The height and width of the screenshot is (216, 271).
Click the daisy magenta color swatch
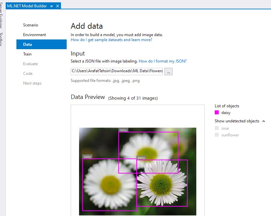pyautogui.click(x=217, y=112)
